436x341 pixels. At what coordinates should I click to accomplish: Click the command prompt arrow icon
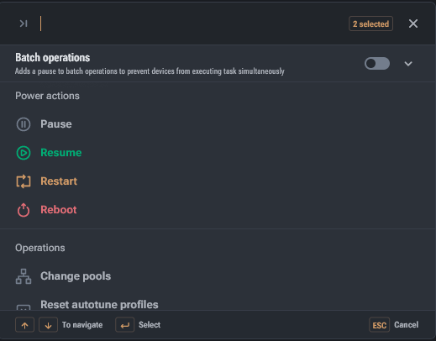(x=24, y=24)
